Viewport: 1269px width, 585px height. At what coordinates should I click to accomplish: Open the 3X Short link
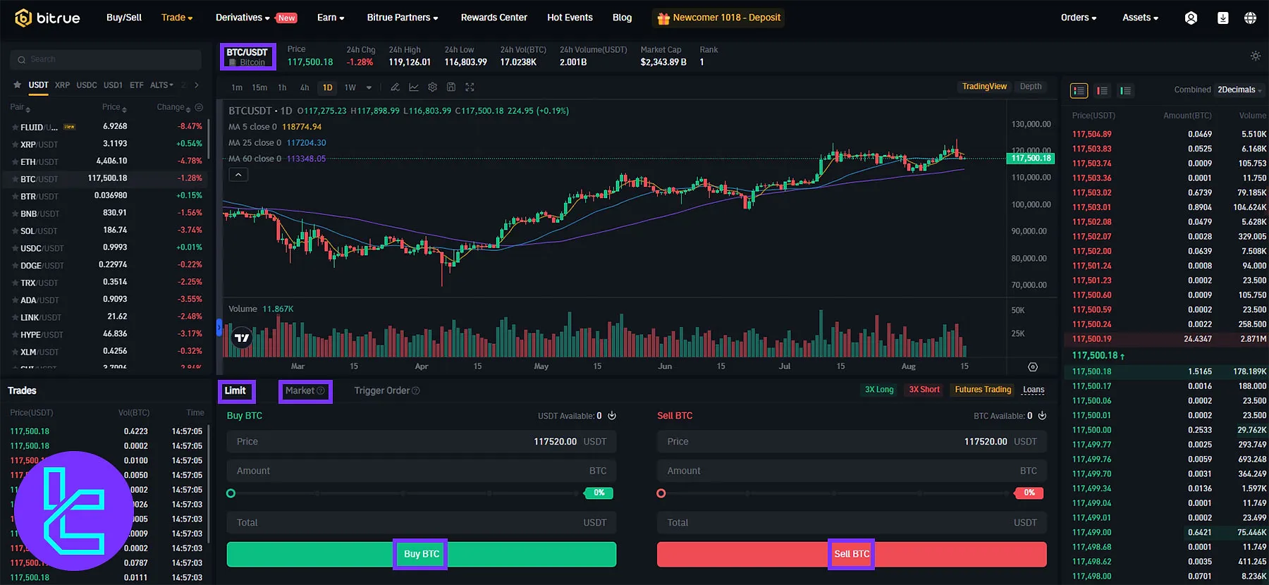(x=924, y=390)
